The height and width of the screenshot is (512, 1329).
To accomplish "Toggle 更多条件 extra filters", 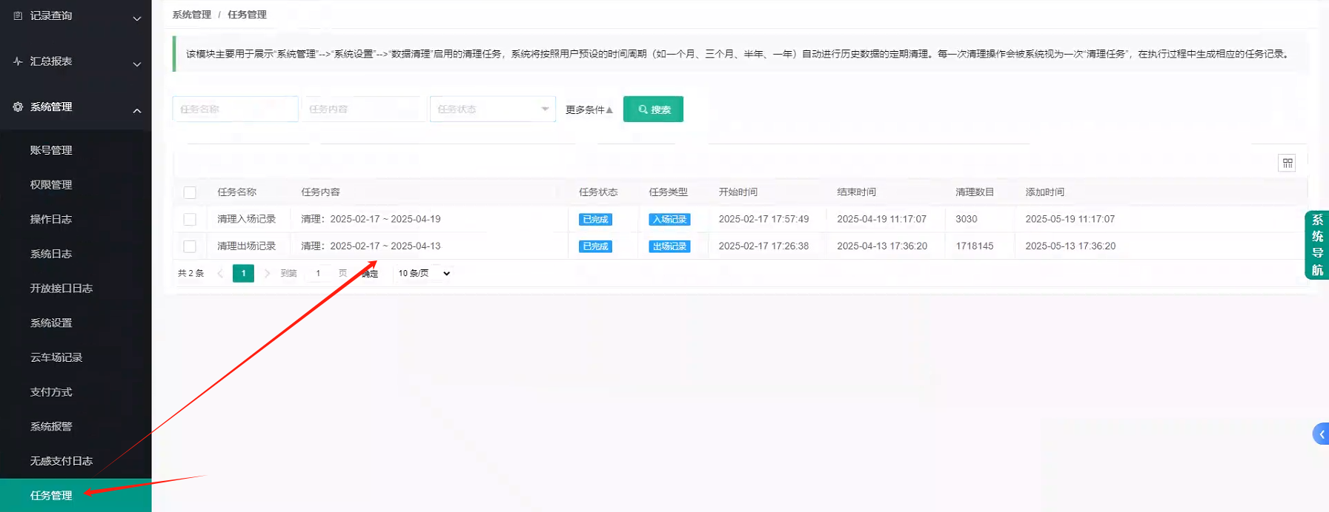I will 589,110.
